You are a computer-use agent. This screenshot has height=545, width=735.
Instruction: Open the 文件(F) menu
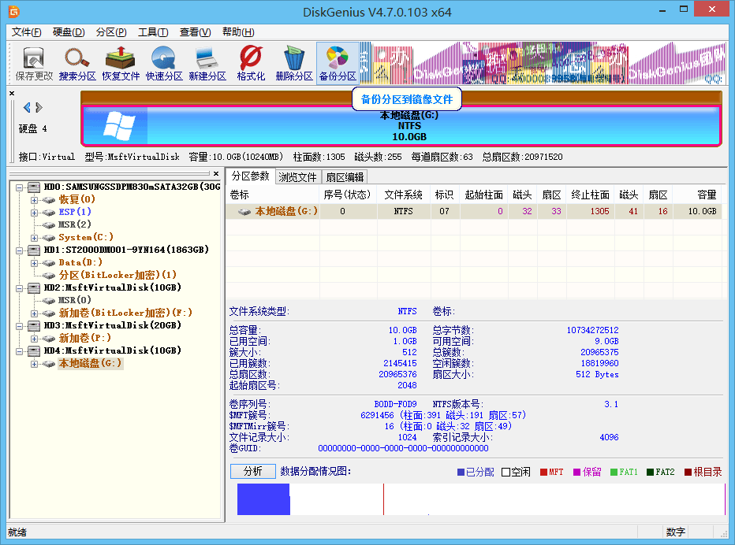point(26,32)
